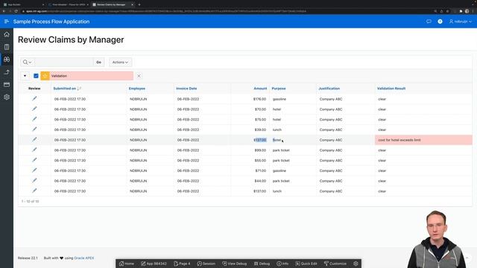Open the help question mark icon
The height and width of the screenshot is (268, 477).
[x=440, y=22]
